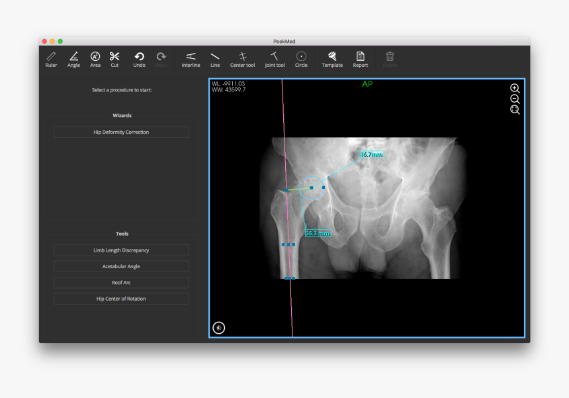
Task: Close the PeekMed window
Action: (44, 42)
